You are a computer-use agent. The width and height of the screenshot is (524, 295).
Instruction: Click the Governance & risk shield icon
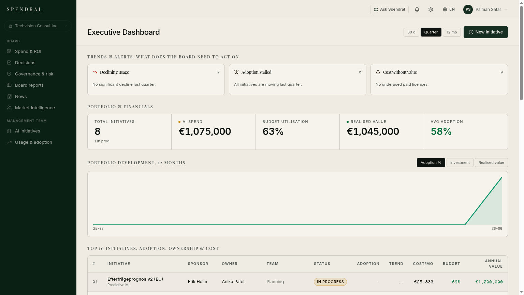coord(9,74)
